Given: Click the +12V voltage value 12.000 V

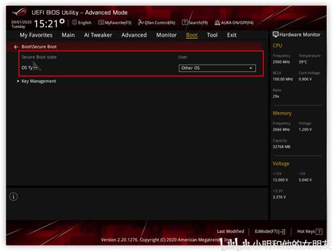Looking at the screenshot, I should click(x=280, y=180).
